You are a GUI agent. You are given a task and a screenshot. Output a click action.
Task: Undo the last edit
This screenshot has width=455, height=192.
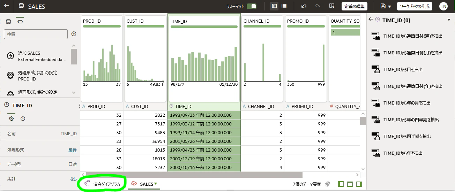[x=304, y=6]
